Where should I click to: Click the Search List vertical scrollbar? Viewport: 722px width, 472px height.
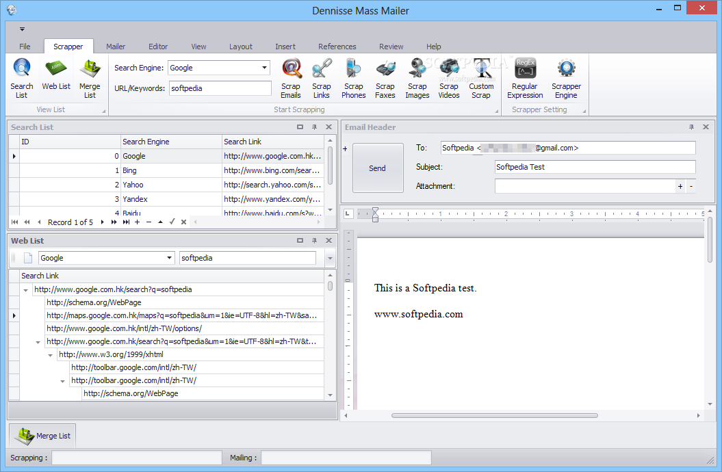point(330,166)
